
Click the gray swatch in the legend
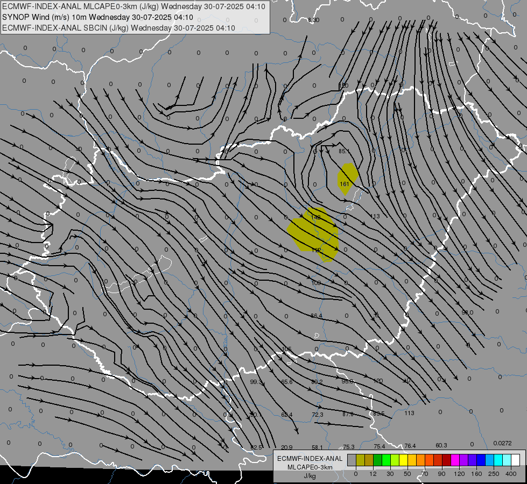pyautogui.click(x=352, y=460)
